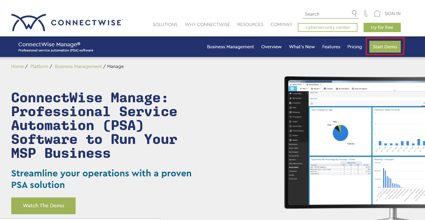Click the System gear icon in the sidebar

(x=291, y=140)
